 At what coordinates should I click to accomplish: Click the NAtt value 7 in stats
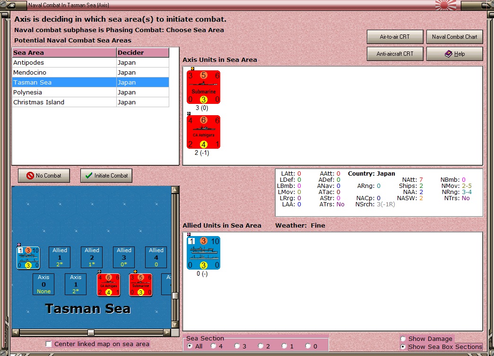[x=421, y=180]
